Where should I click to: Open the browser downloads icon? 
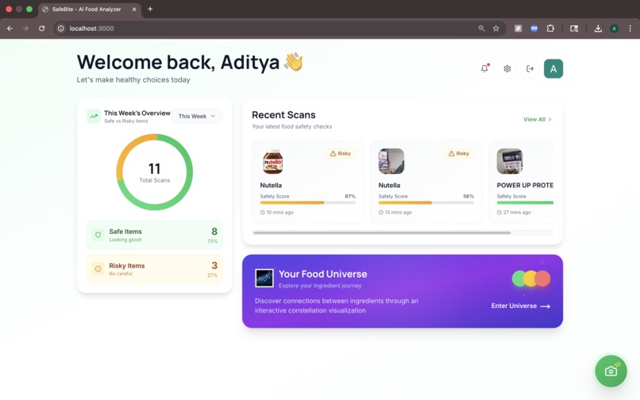pos(598,29)
